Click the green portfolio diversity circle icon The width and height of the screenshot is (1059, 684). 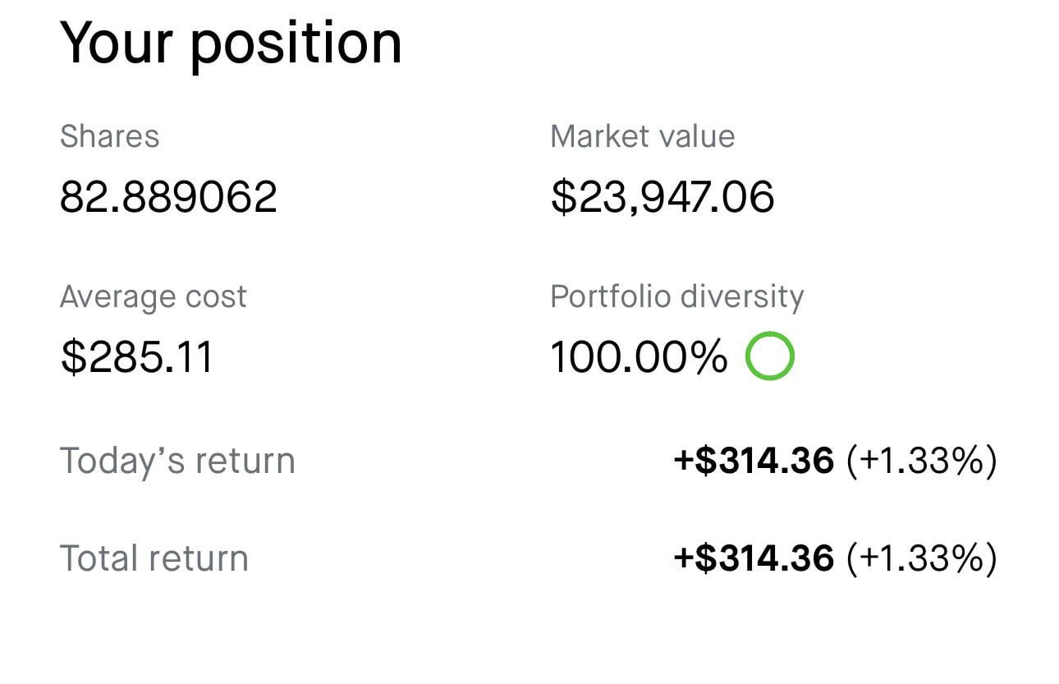pos(769,356)
